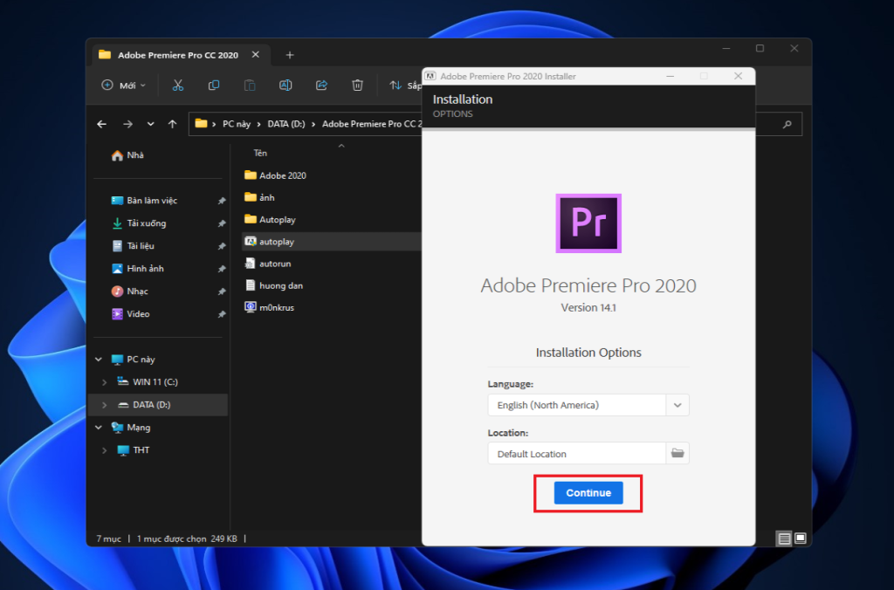This screenshot has width=894, height=590.
Task: Click the Copy icon in Explorer toolbar
Action: click(214, 86)
